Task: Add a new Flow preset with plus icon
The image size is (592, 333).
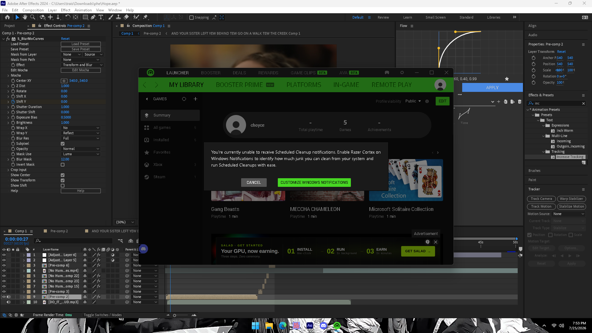Action: coord(499,101)
